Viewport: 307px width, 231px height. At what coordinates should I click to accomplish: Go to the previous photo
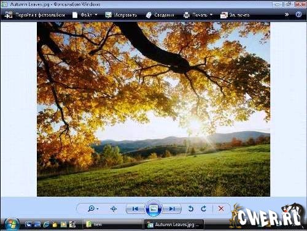coord(135,209)
